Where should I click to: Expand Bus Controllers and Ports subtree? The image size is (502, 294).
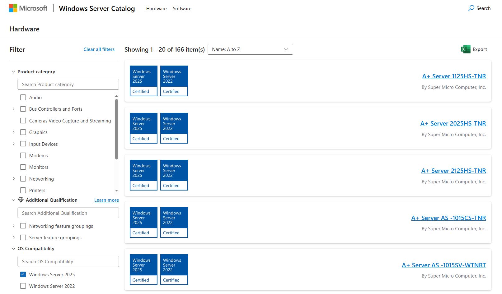(x=14, y=109)
